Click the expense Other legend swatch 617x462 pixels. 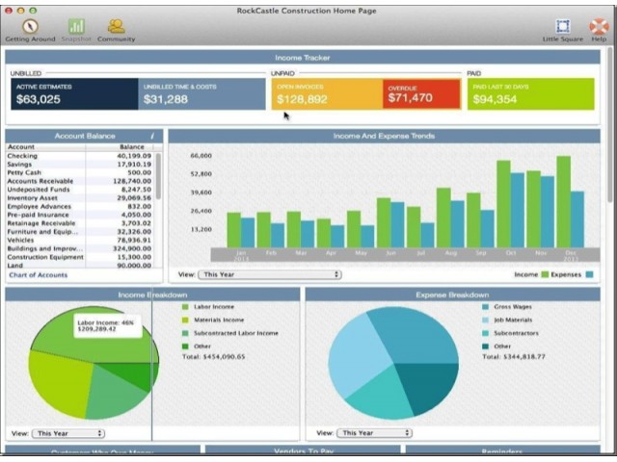tap(486, 346)
